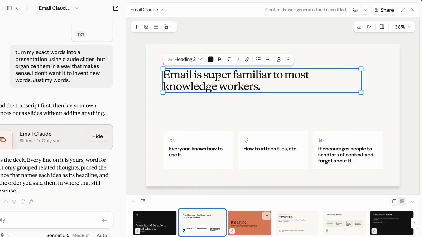The image size is (422, 237).
Task: Apply bulleted list formatting
Action: 258,60
